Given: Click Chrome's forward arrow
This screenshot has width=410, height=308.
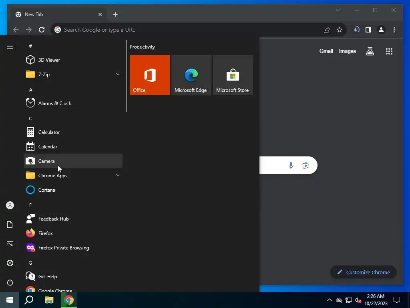Looking at the screenshot, I should tap(29, 30).
